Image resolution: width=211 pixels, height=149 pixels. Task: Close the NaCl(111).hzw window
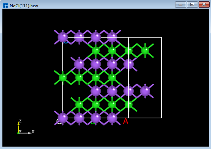click(204, 4)
